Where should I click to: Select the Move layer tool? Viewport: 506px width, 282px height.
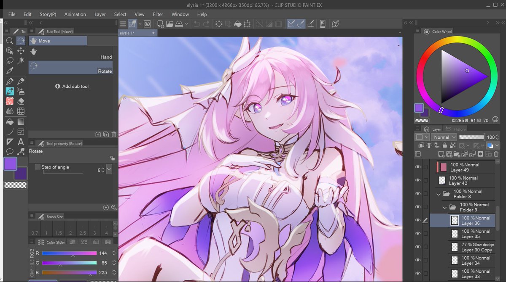coord(21,51)
